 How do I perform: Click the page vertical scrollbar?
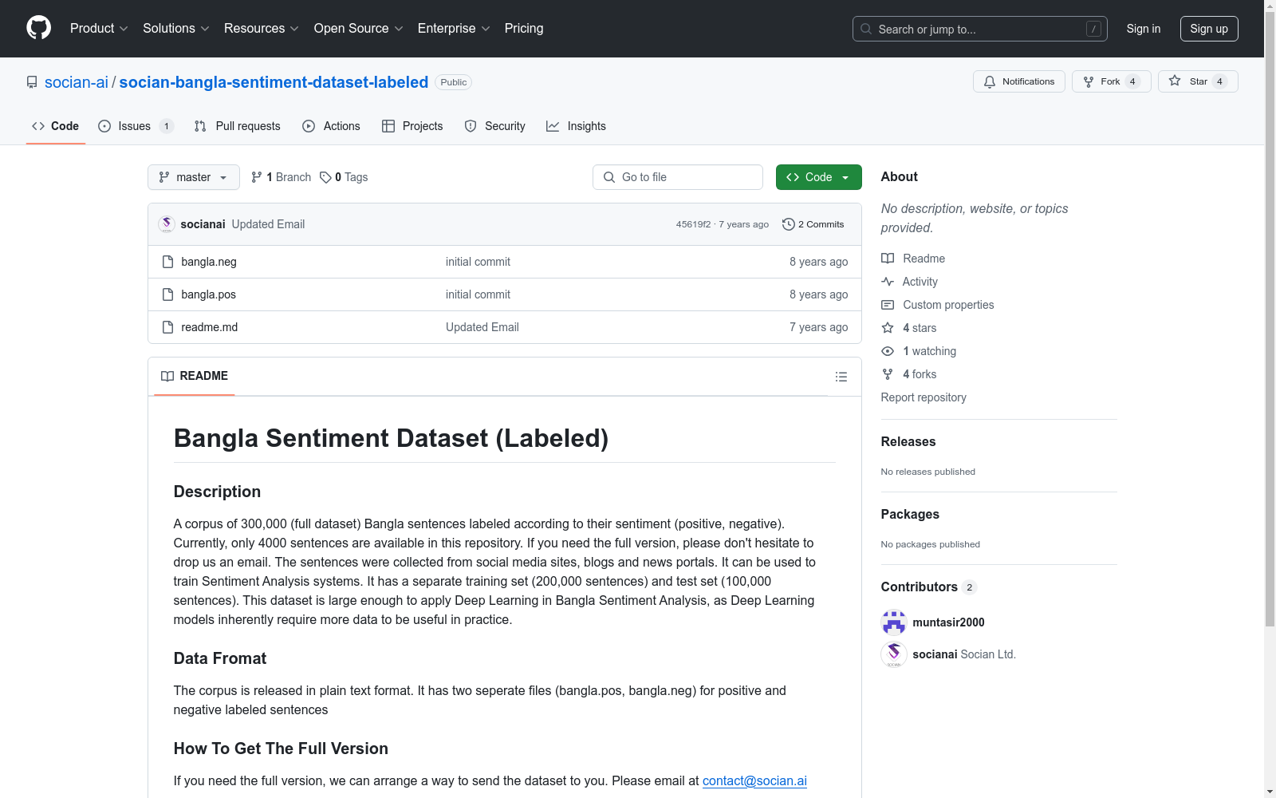coord(1270,319)
